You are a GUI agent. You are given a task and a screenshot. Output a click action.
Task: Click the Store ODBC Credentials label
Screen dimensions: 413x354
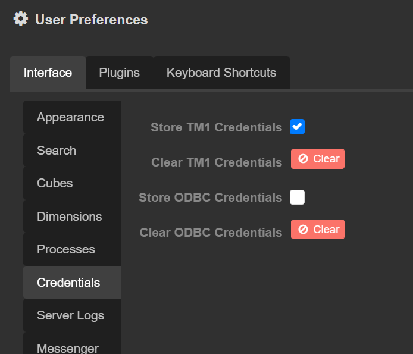point(210,198)
